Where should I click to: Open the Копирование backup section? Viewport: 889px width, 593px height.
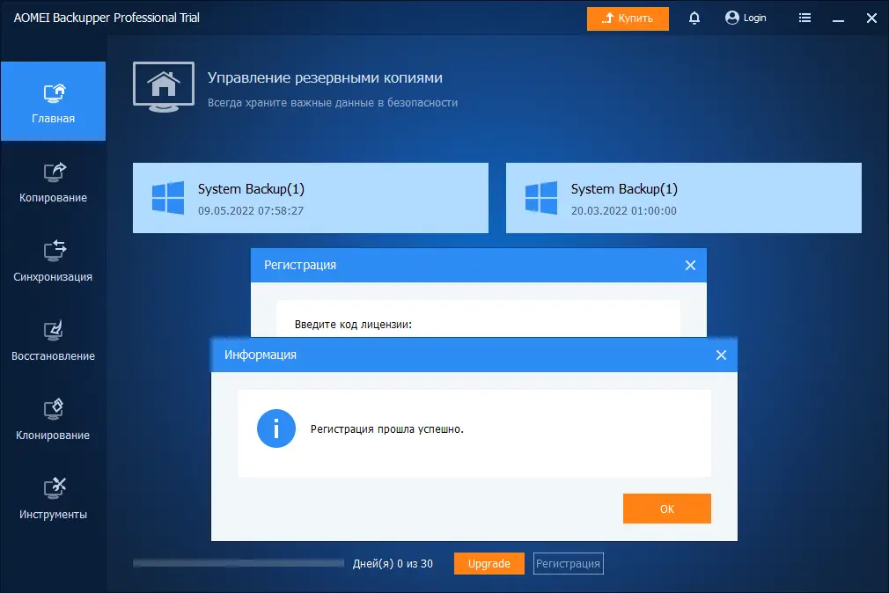[x=54, y=182]
